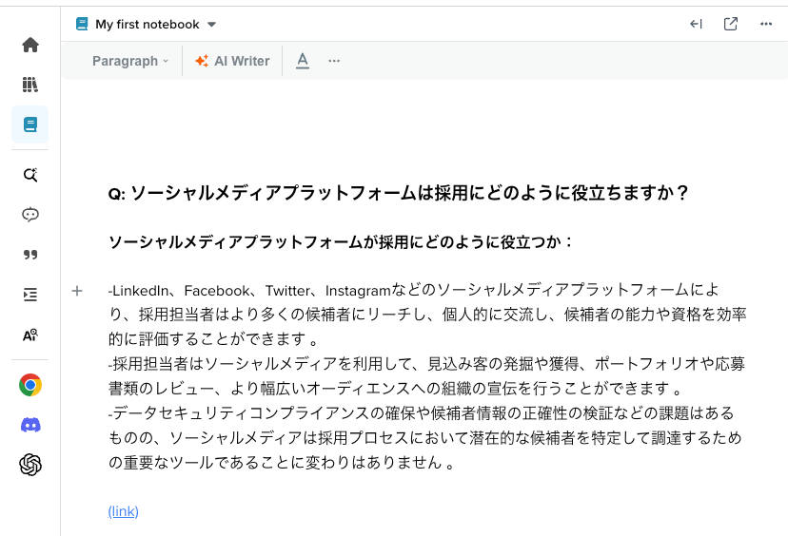Open notebook in new window

(731, 25)
